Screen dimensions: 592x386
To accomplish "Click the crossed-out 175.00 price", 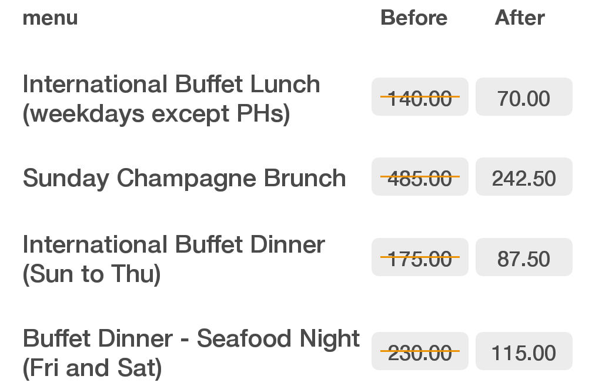I will pos(420,258).
